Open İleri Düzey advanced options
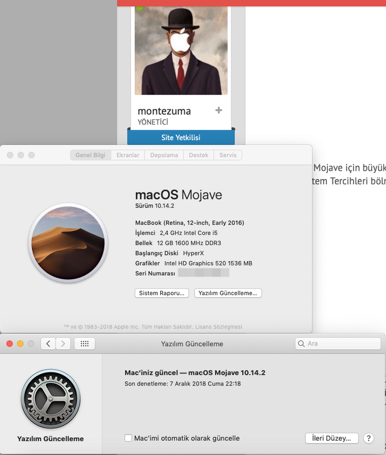Image resolution: width=386 pixels, height=455 pixels. [332, 438]
